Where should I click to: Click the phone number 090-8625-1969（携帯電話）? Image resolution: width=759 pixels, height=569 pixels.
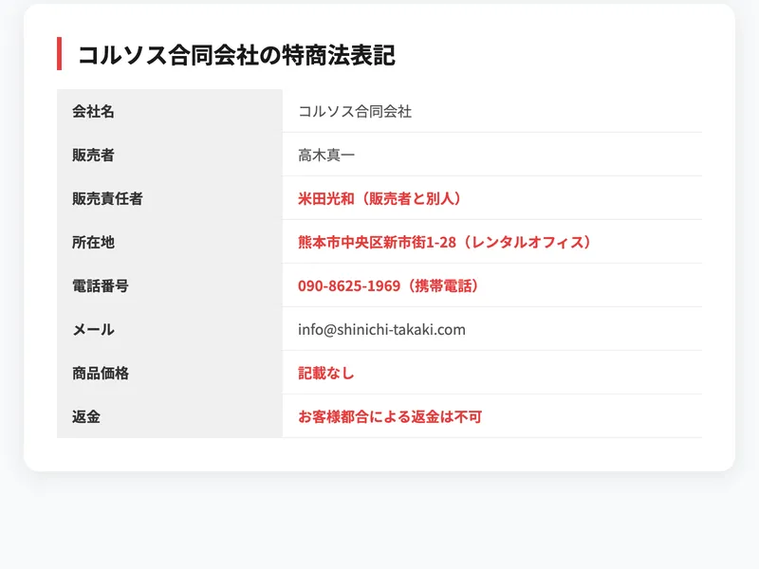click(390, 286)
